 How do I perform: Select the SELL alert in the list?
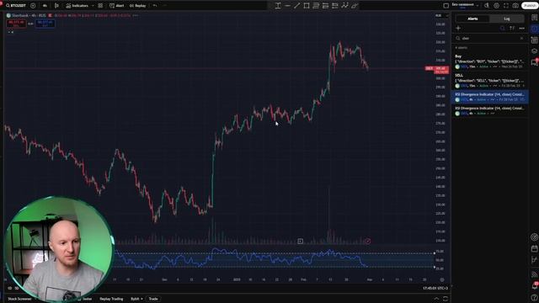coord(490,81)
